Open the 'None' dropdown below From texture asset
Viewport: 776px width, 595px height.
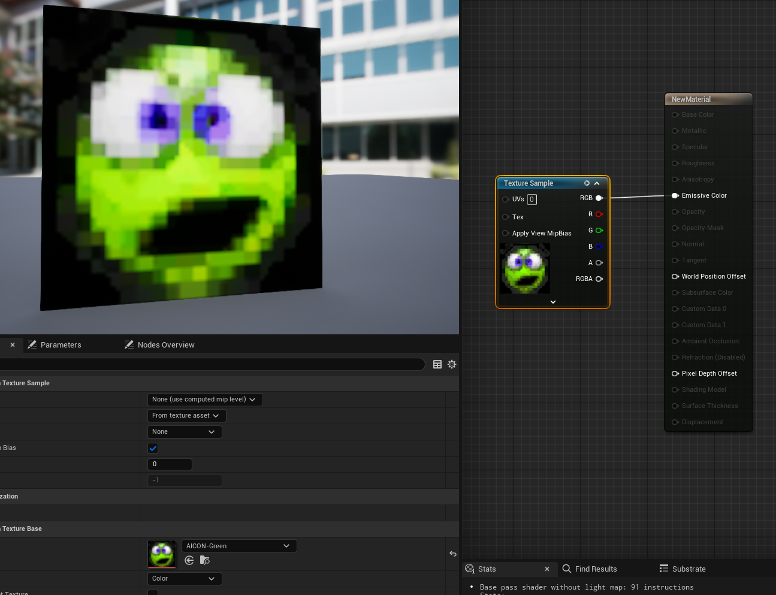[185, 432]
